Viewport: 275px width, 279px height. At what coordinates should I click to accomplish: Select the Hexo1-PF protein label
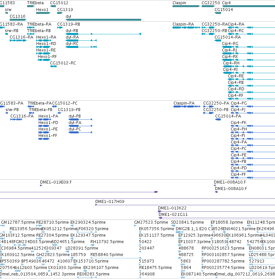pyautogui.click(x=48, y=136)
